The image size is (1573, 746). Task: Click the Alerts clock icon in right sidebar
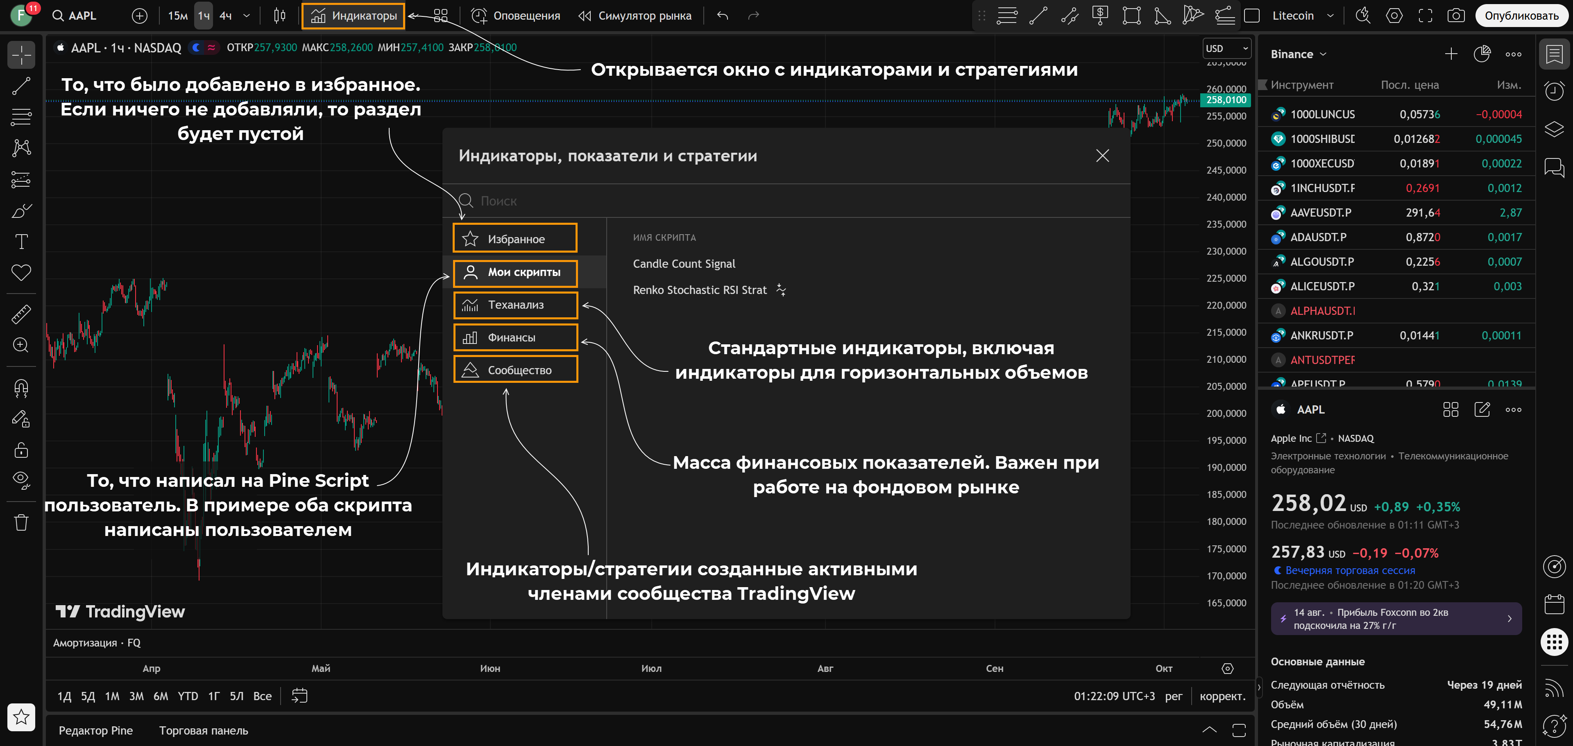point(1553,92)
